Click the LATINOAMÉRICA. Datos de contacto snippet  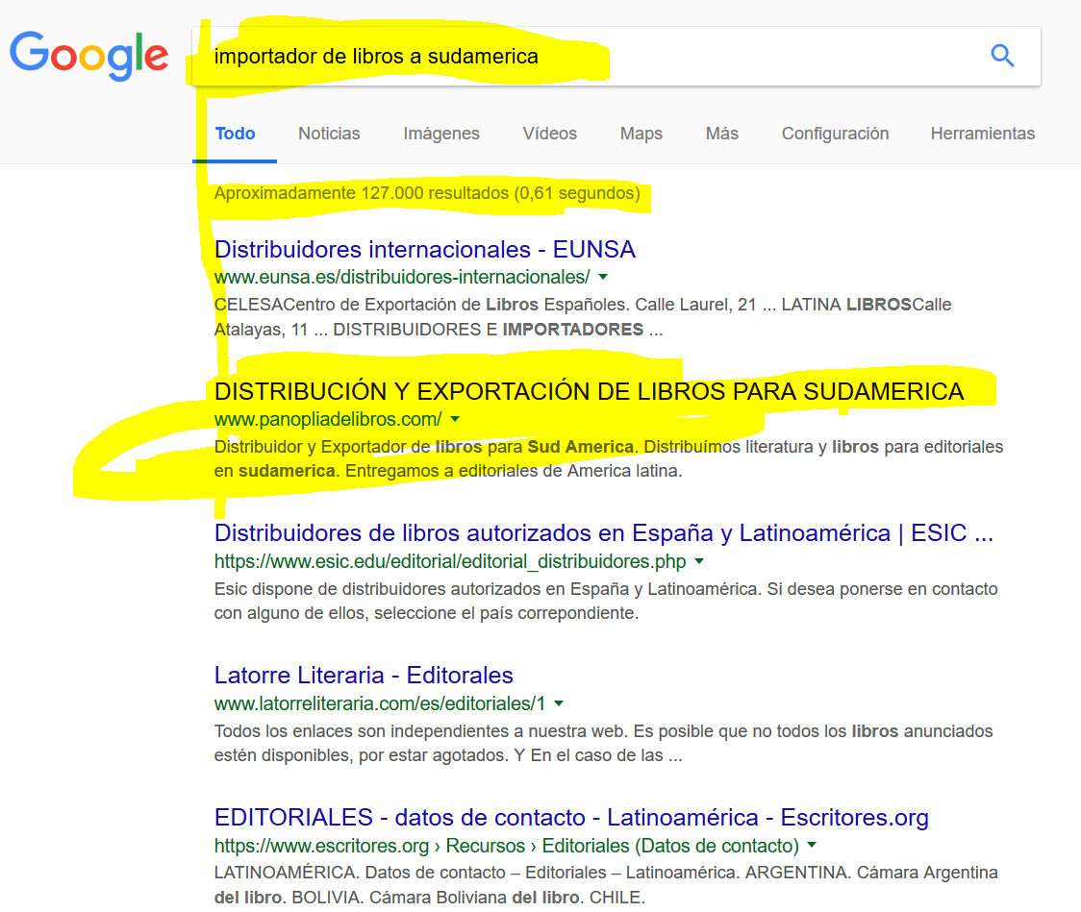point(606,885)
